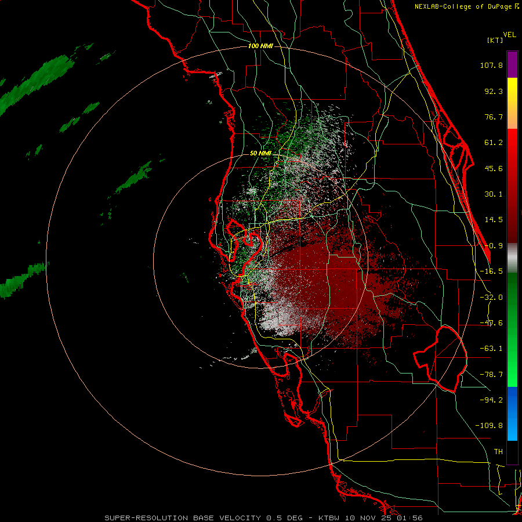Click the -47.6 velocity scale value
The width and height of the screenshot is (522, 522).
coord(491,323)
